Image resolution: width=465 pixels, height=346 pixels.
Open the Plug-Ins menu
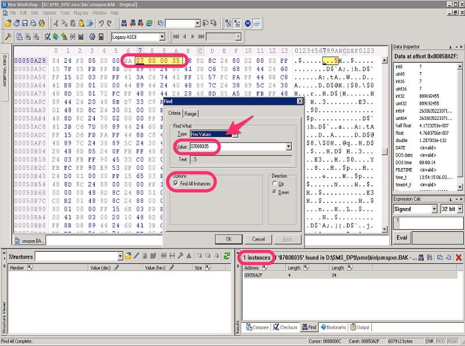[81, 12]
